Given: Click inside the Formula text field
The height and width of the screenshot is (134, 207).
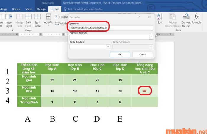Looking at the screenshot, I should (x=111, y=28).
